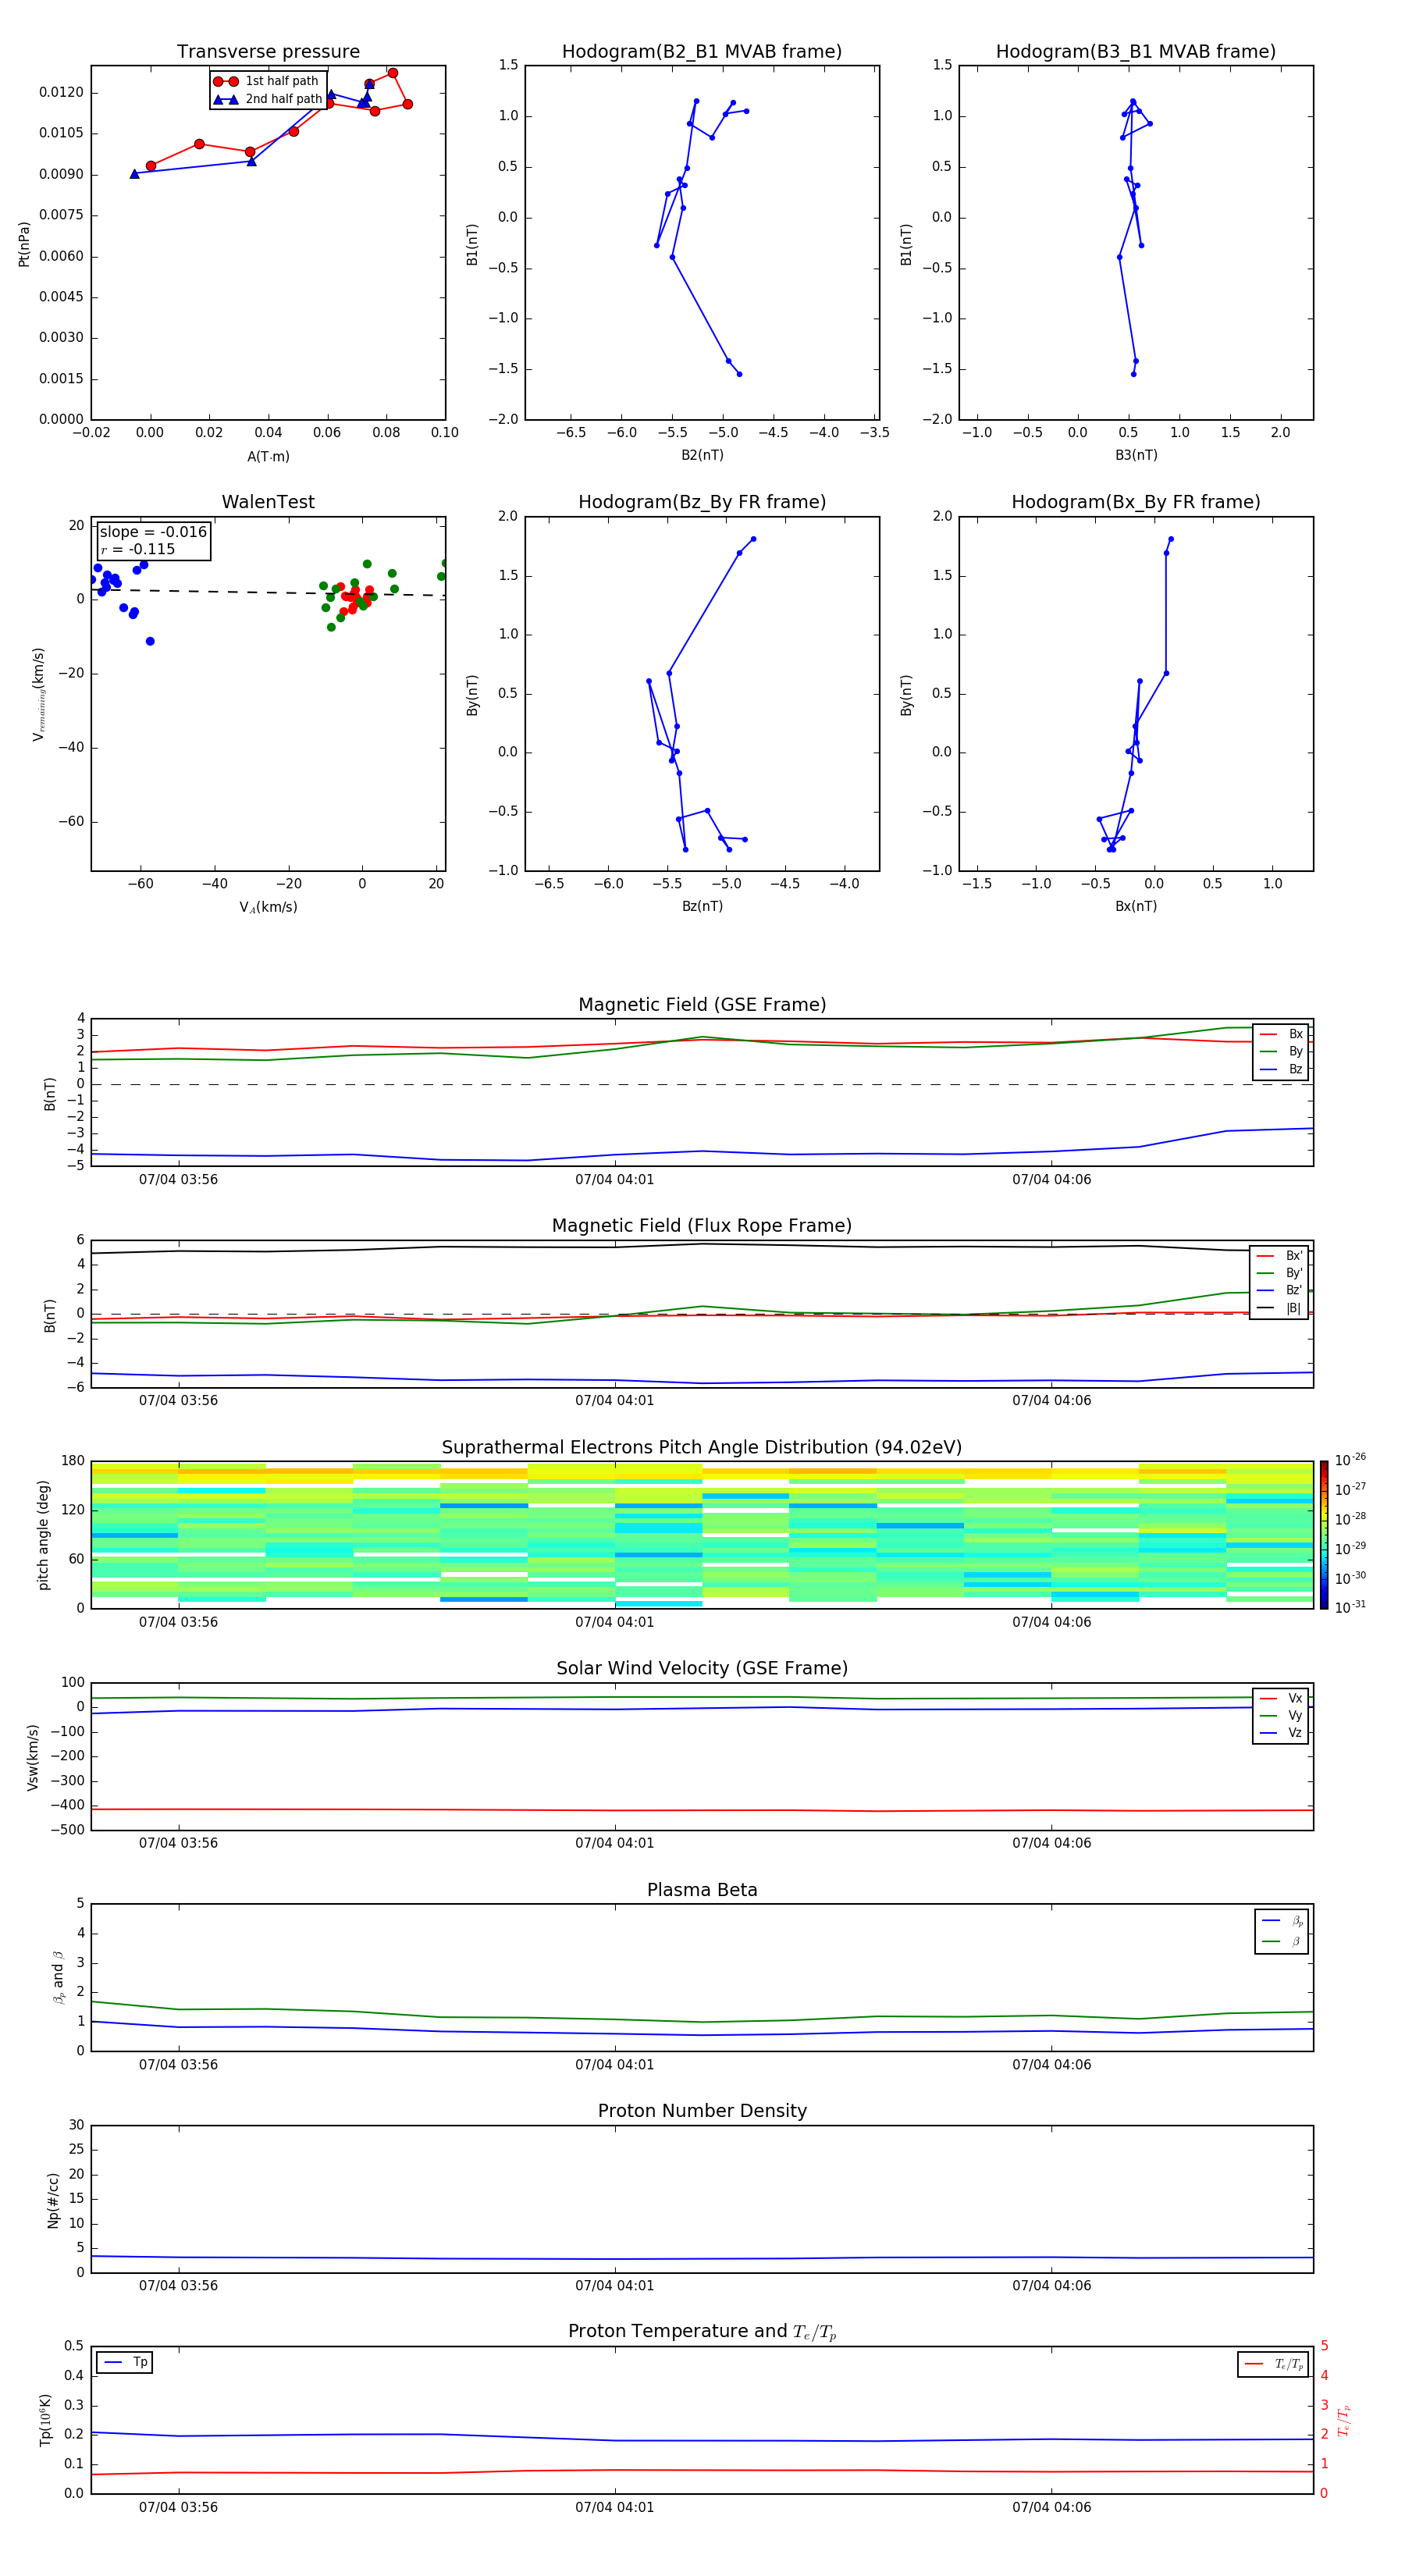Select the 'Hodogram(B3_B1 MVAB frame)' title
The height and width of the screenshot is (2576, 1405).
pyautogui.click(x=1136, y=52)
